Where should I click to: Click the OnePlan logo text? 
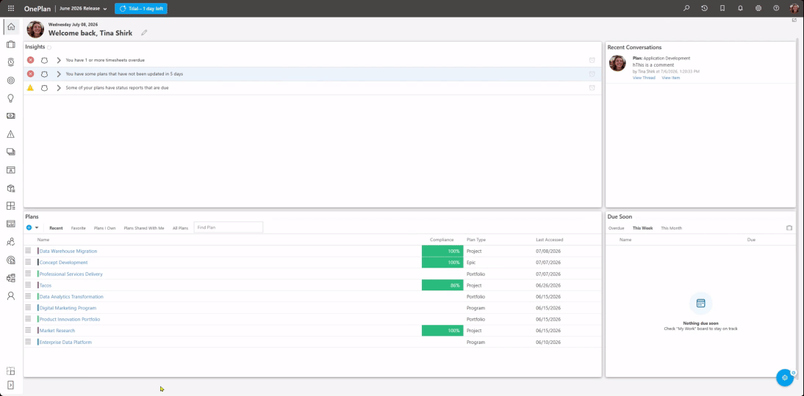click(x=37, y=9)
